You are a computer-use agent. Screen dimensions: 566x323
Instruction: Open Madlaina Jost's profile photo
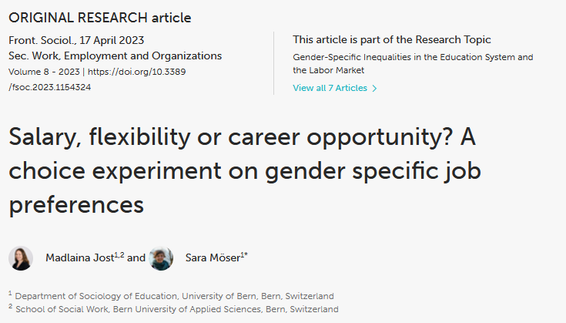21,258
